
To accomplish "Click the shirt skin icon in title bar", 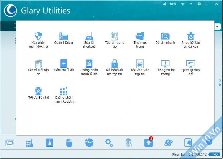I will click(x=183, y=4).
